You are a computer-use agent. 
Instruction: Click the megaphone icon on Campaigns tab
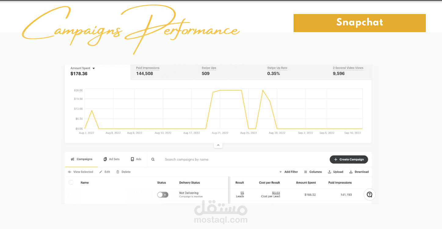click(73, 159)
